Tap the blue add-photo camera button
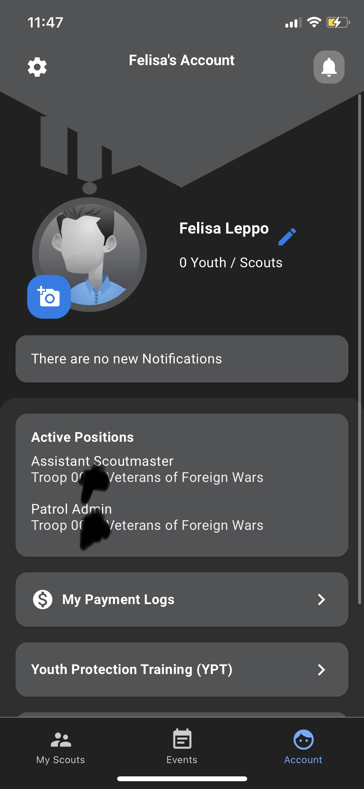The image size is (364, 789). point(49,297)
